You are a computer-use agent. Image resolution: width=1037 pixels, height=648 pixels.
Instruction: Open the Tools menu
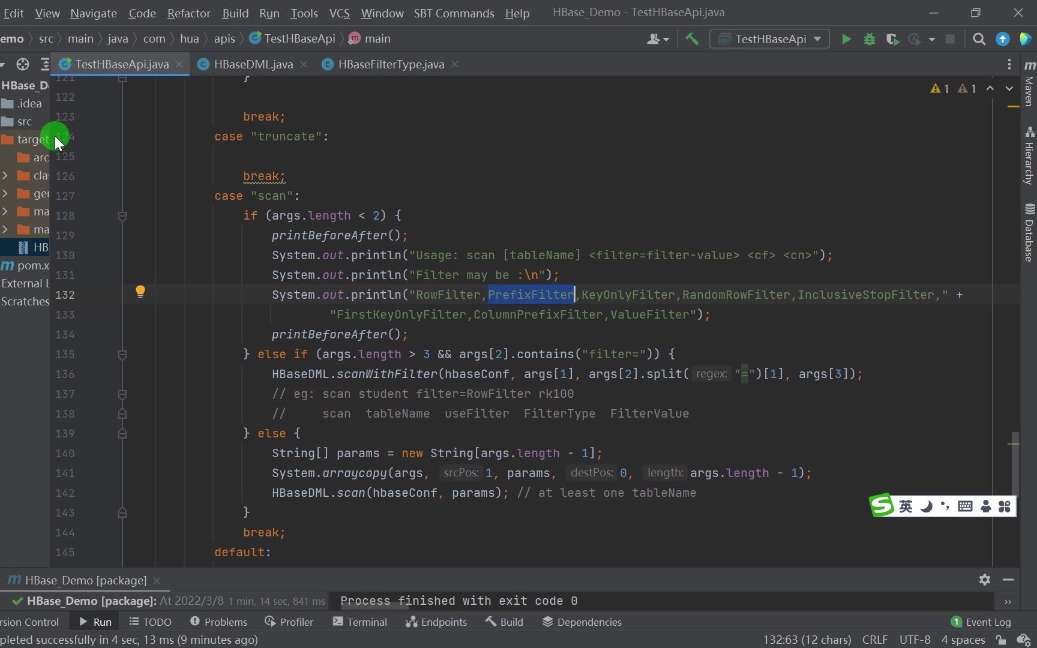(304, 13)
